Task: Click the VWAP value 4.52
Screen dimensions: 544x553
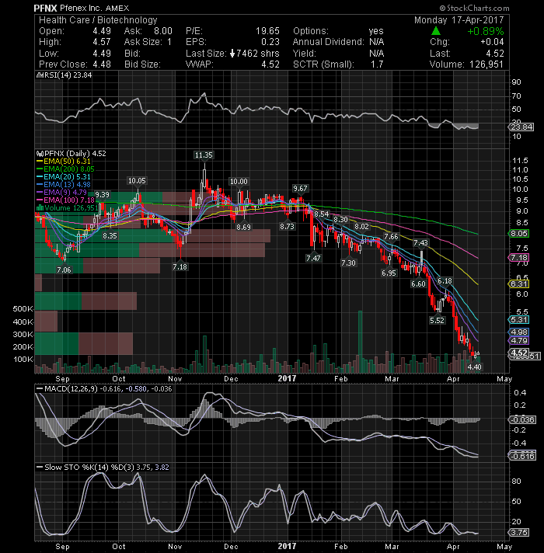Action: click(270, 64)
